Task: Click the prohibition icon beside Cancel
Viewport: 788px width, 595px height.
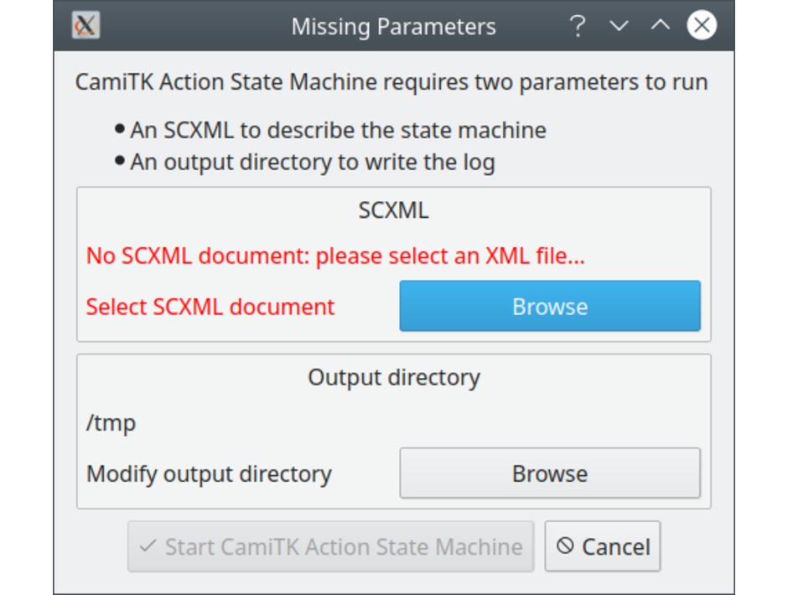Action: (566, 546)
